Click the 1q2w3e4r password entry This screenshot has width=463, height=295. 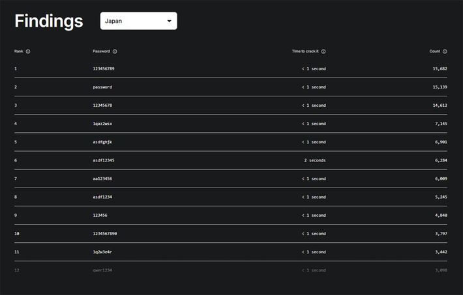[102, 251]
